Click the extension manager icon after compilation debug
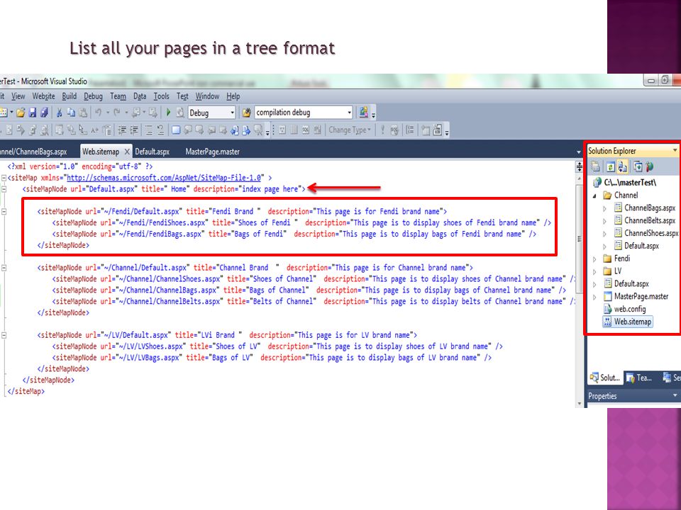681x510 pixels. [364, 113]
